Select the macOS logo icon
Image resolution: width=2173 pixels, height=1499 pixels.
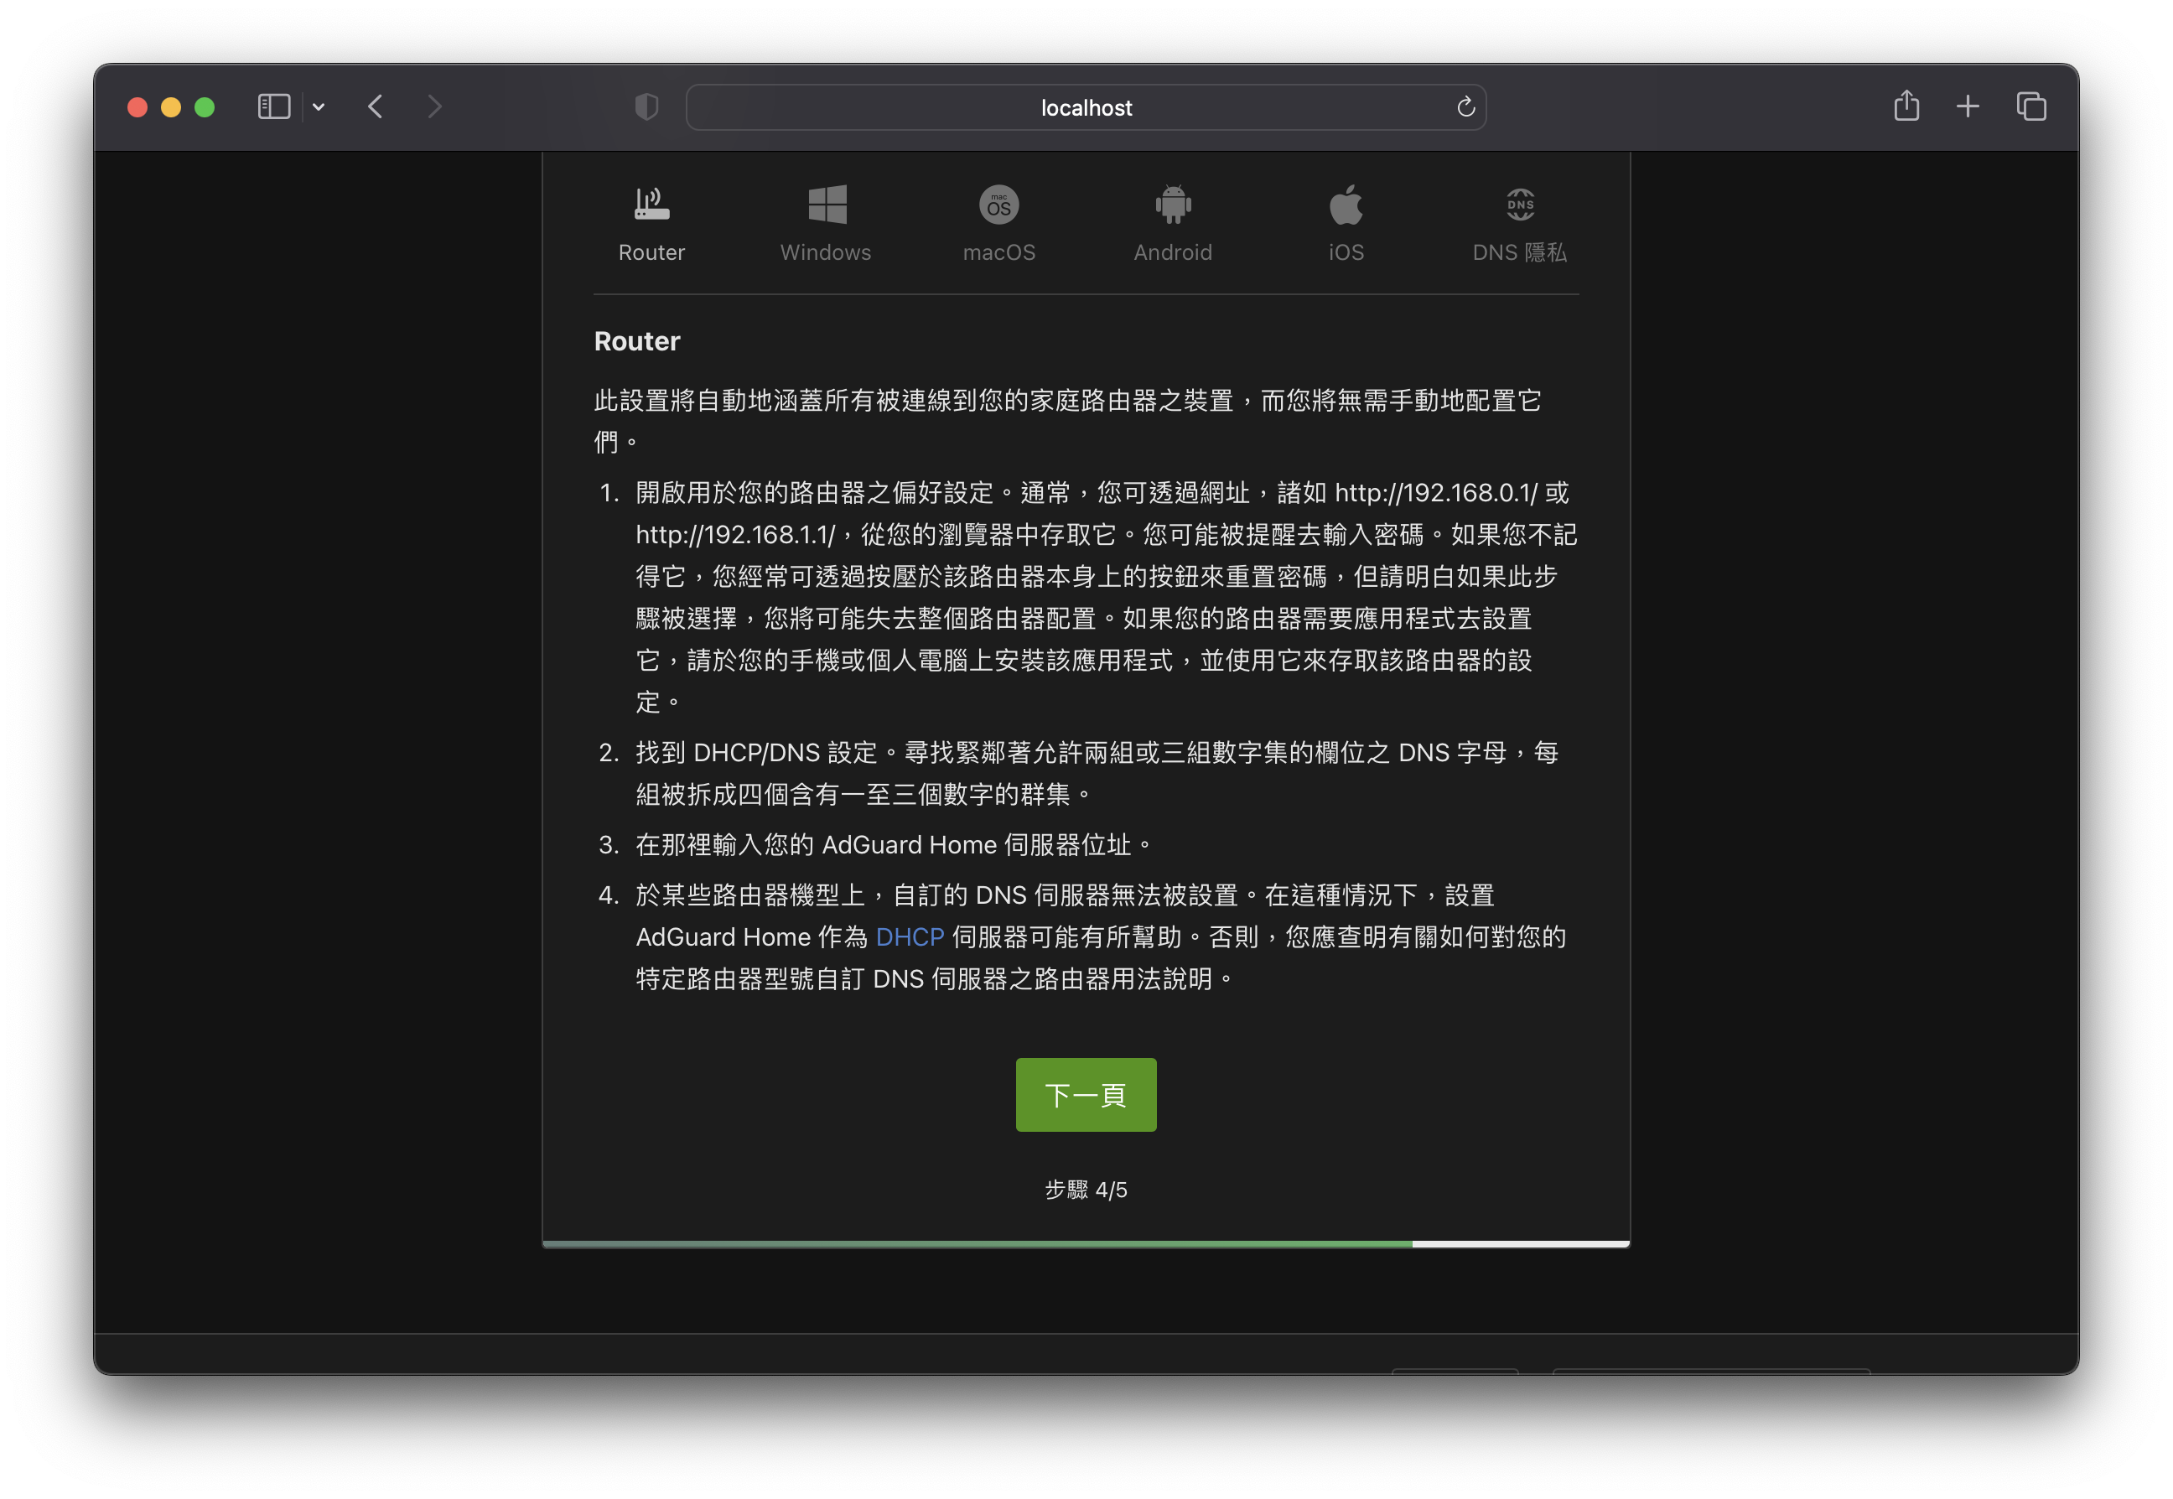pyautogui.click(x=998, y=204)
